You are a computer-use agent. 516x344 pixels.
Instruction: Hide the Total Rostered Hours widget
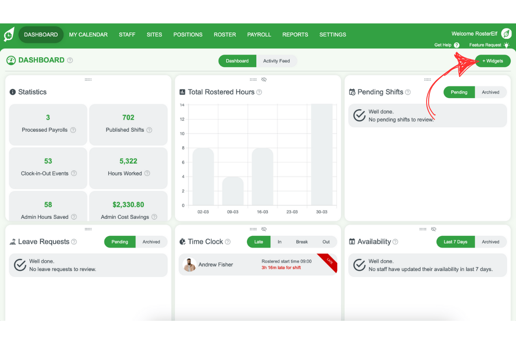tap(264, 80)
